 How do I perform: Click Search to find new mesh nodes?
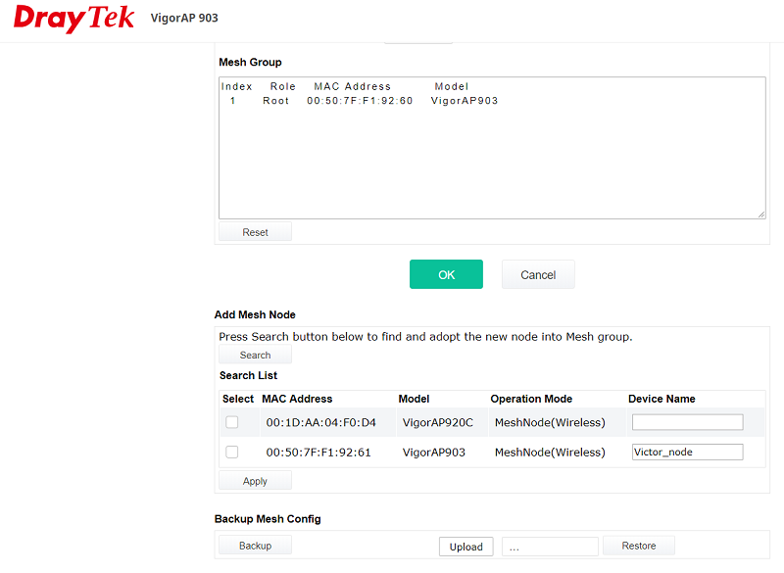[x=255, y=355]
